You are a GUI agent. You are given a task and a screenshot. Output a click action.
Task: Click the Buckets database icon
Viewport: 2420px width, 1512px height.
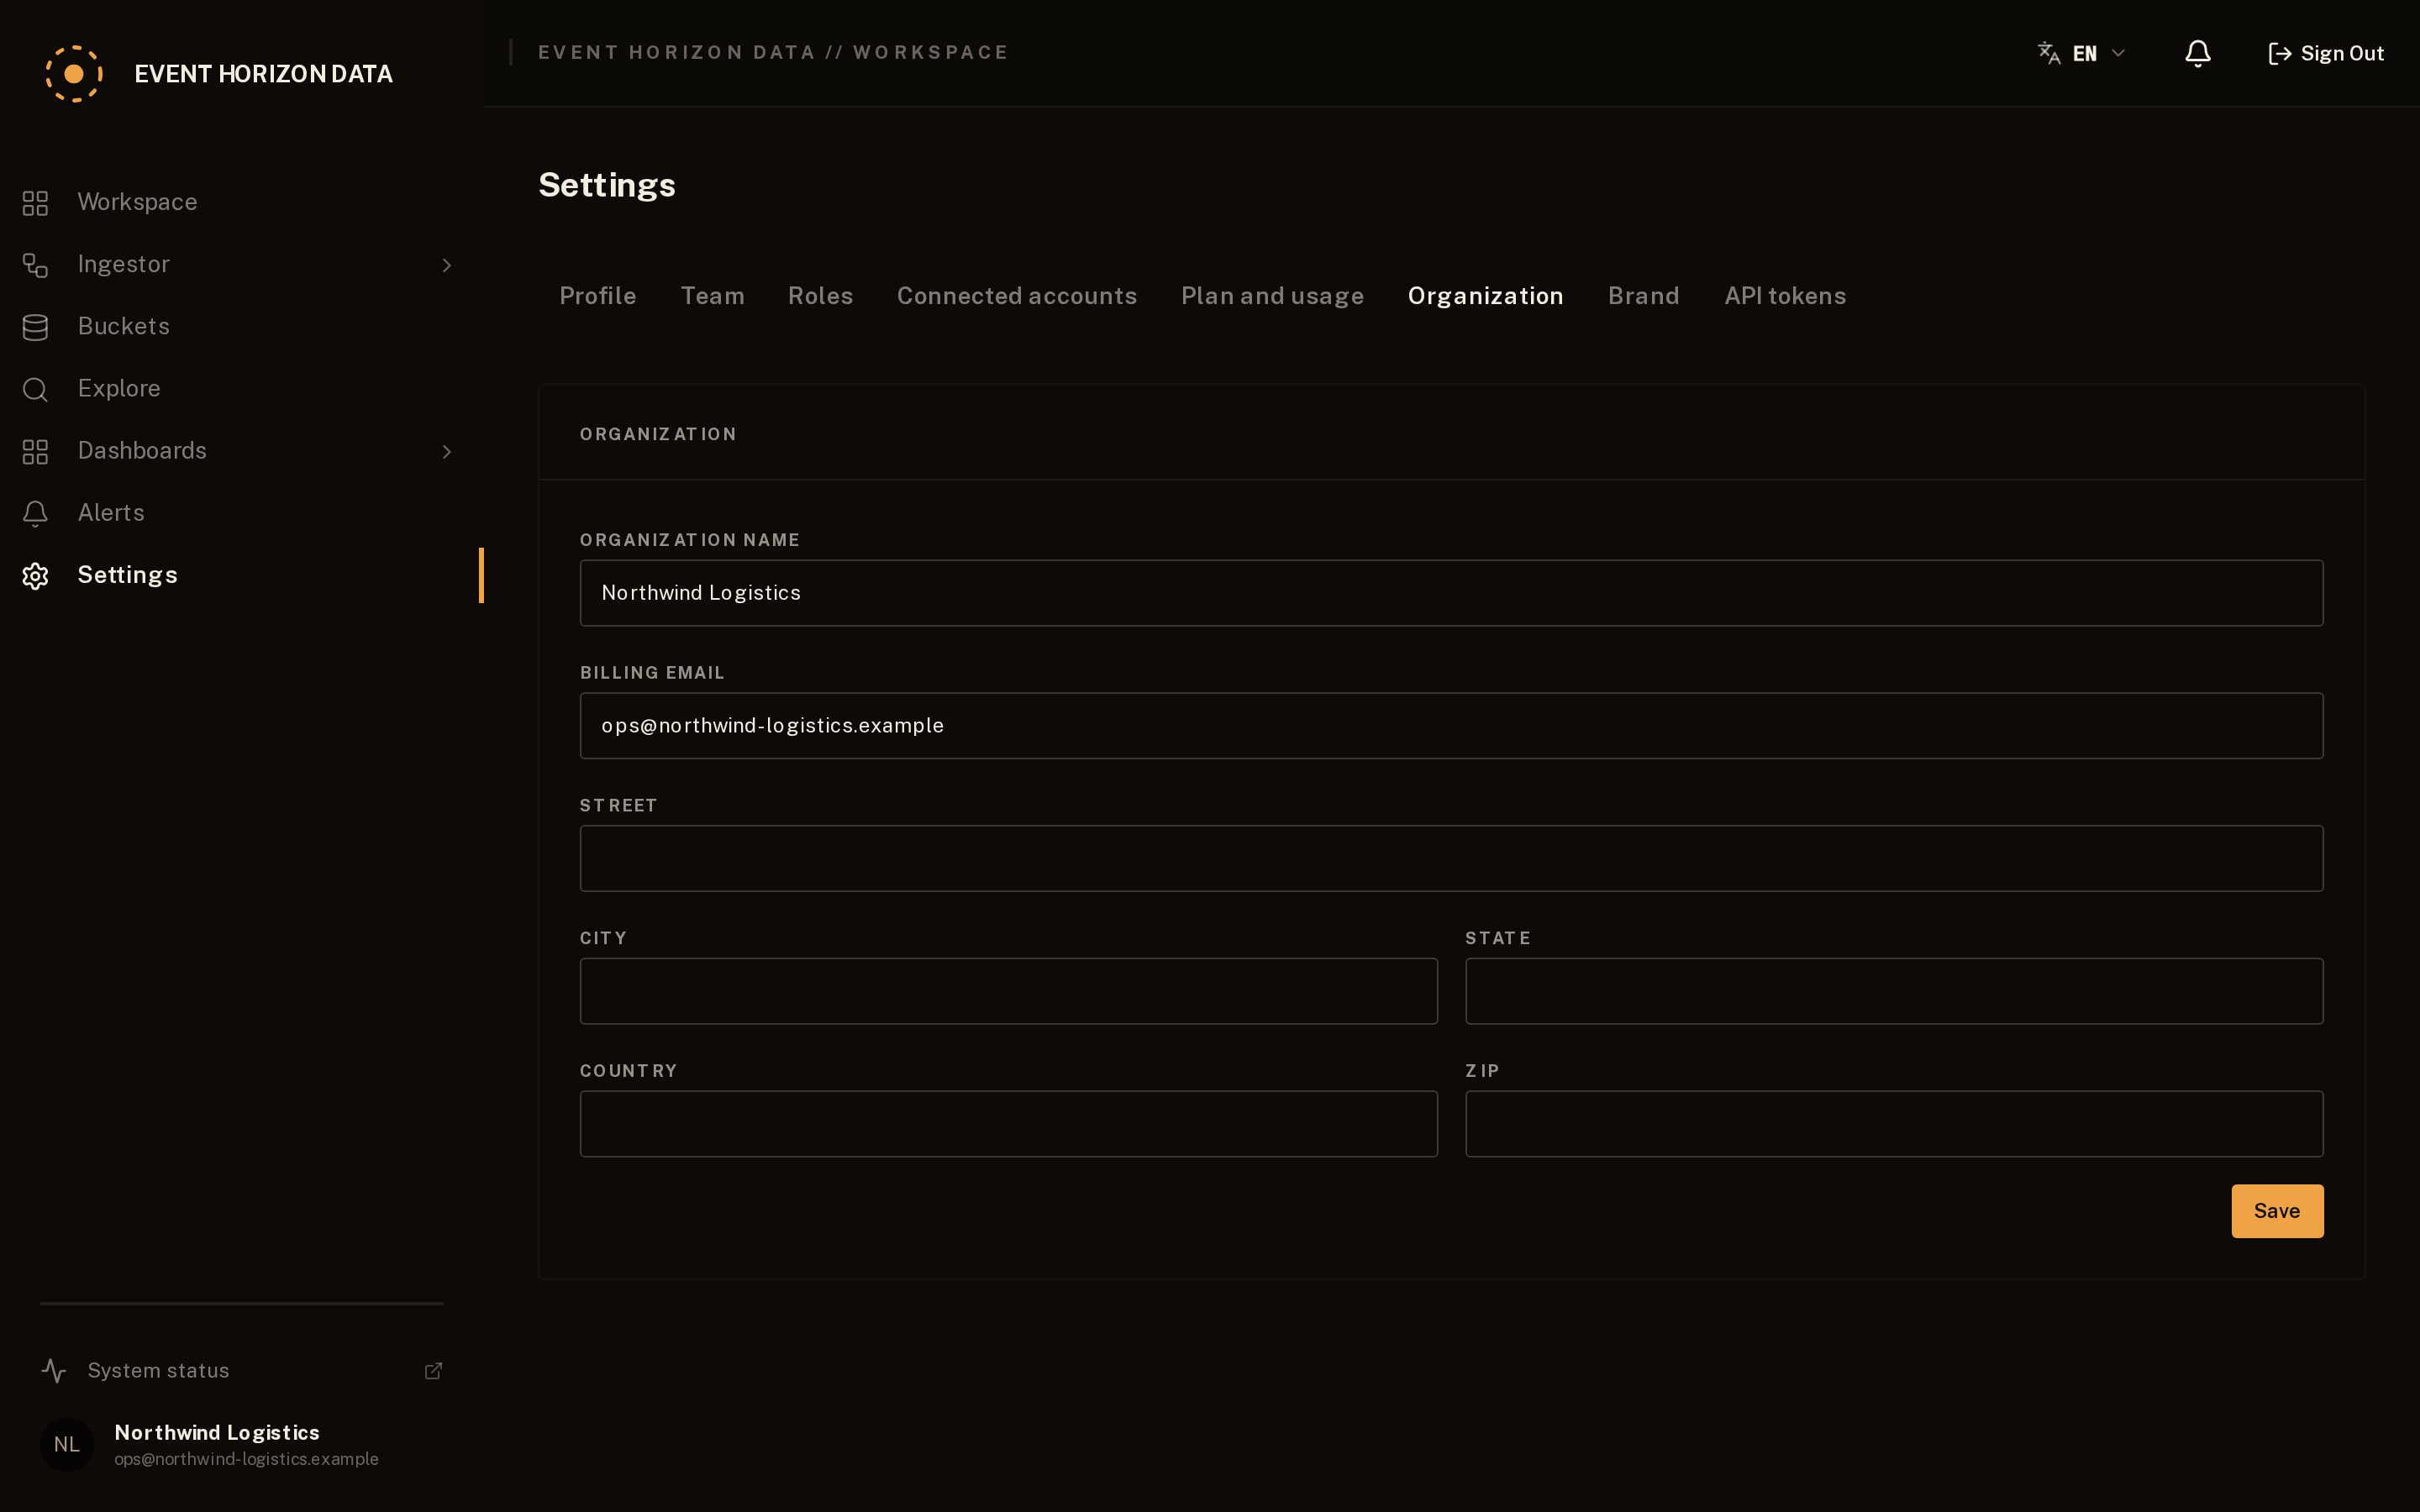point(35,327)
